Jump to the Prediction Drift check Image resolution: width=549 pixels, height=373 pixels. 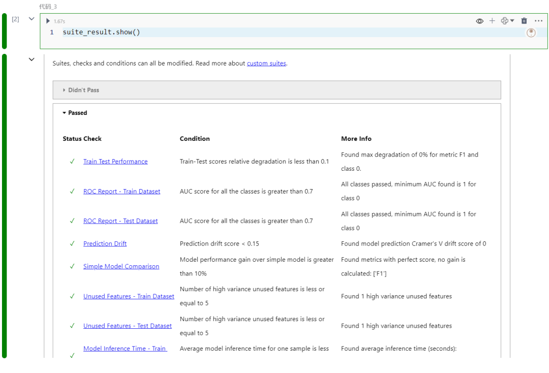click(105, 244)
